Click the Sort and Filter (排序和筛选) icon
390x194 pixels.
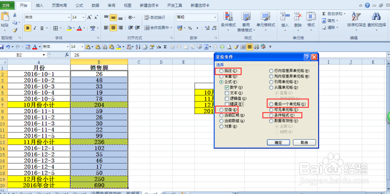[356, 17]
